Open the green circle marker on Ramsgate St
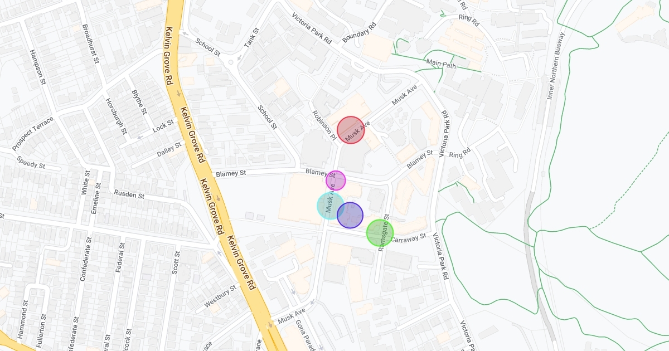 pos(380,233)
